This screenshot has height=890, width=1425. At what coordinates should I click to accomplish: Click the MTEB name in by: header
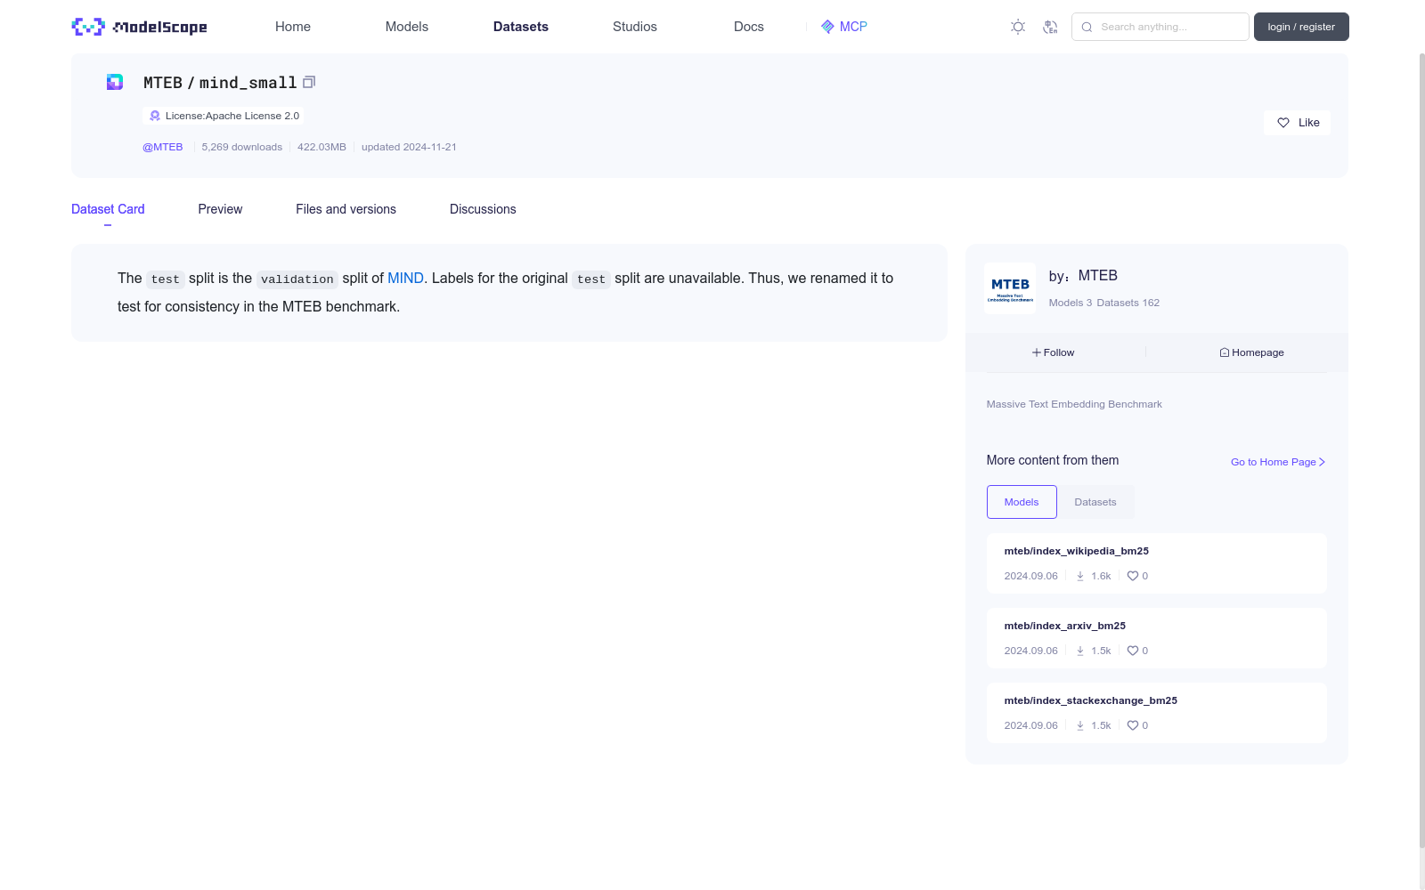click(x=1097, y=276)
